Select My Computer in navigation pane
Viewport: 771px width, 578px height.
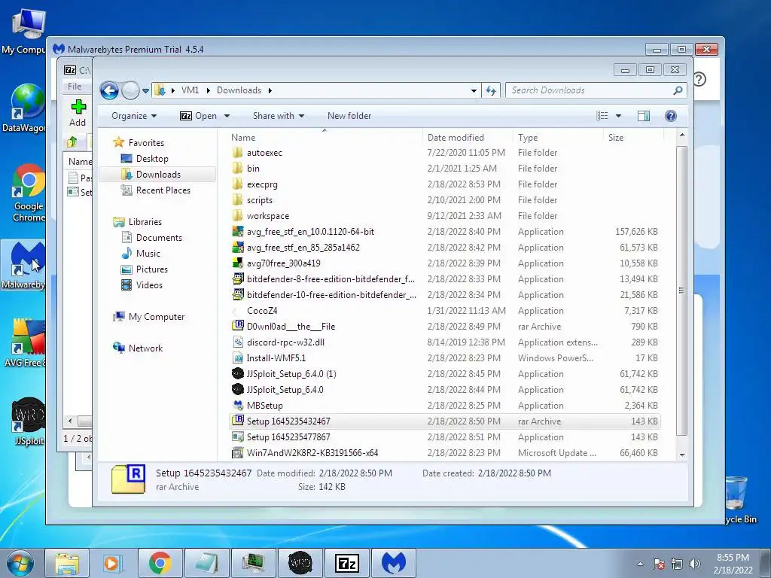coord(157,317)
